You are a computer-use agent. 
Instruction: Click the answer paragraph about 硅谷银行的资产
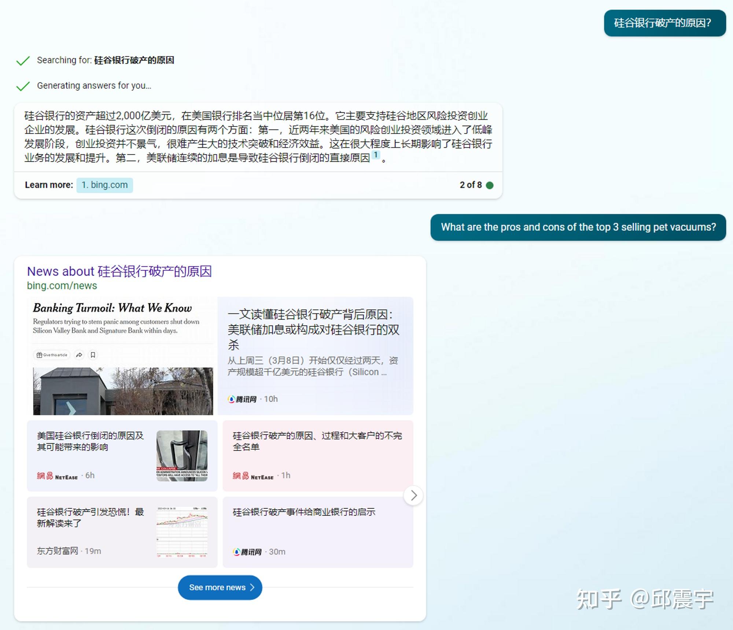pyautogui.click(x=258, y=136)
